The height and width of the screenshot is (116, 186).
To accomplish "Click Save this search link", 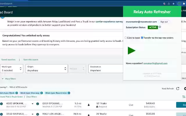I will click(x=31, y=59).
